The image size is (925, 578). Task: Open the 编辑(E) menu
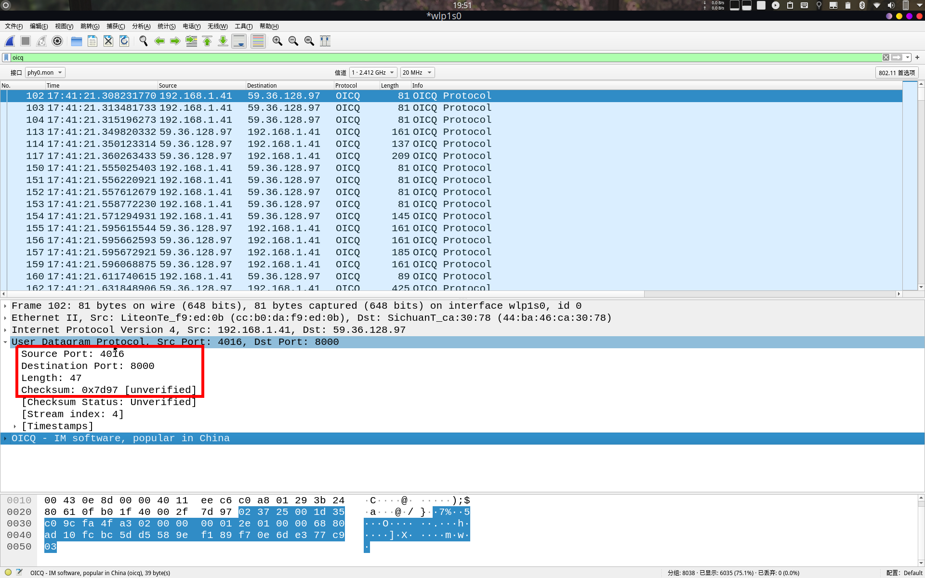[x=39, y=26]
